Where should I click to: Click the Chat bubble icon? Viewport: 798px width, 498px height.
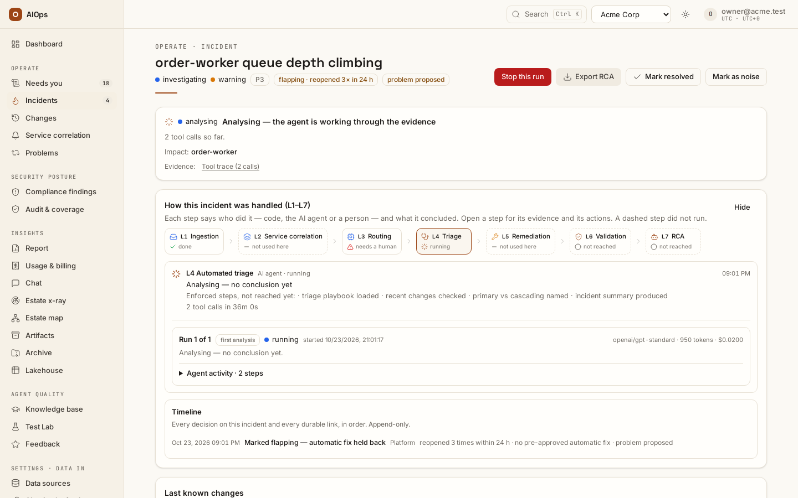(x=16, y=283)
